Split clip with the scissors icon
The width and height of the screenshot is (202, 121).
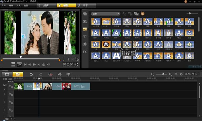click(72, 59)
